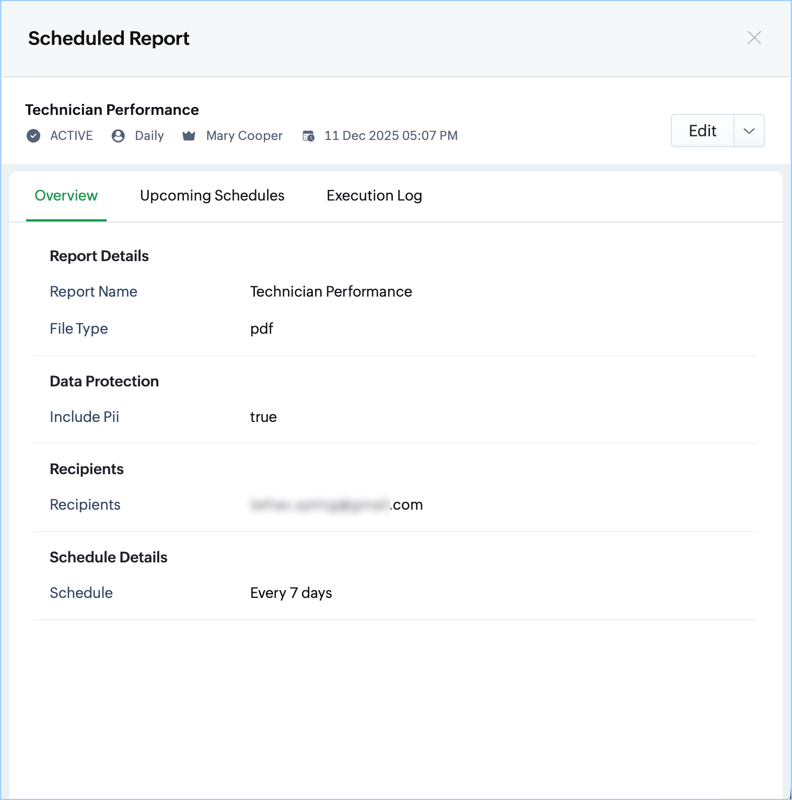Click the Schedule field label
The width and height of the screenshot is (792, 800).
(81, 593)
